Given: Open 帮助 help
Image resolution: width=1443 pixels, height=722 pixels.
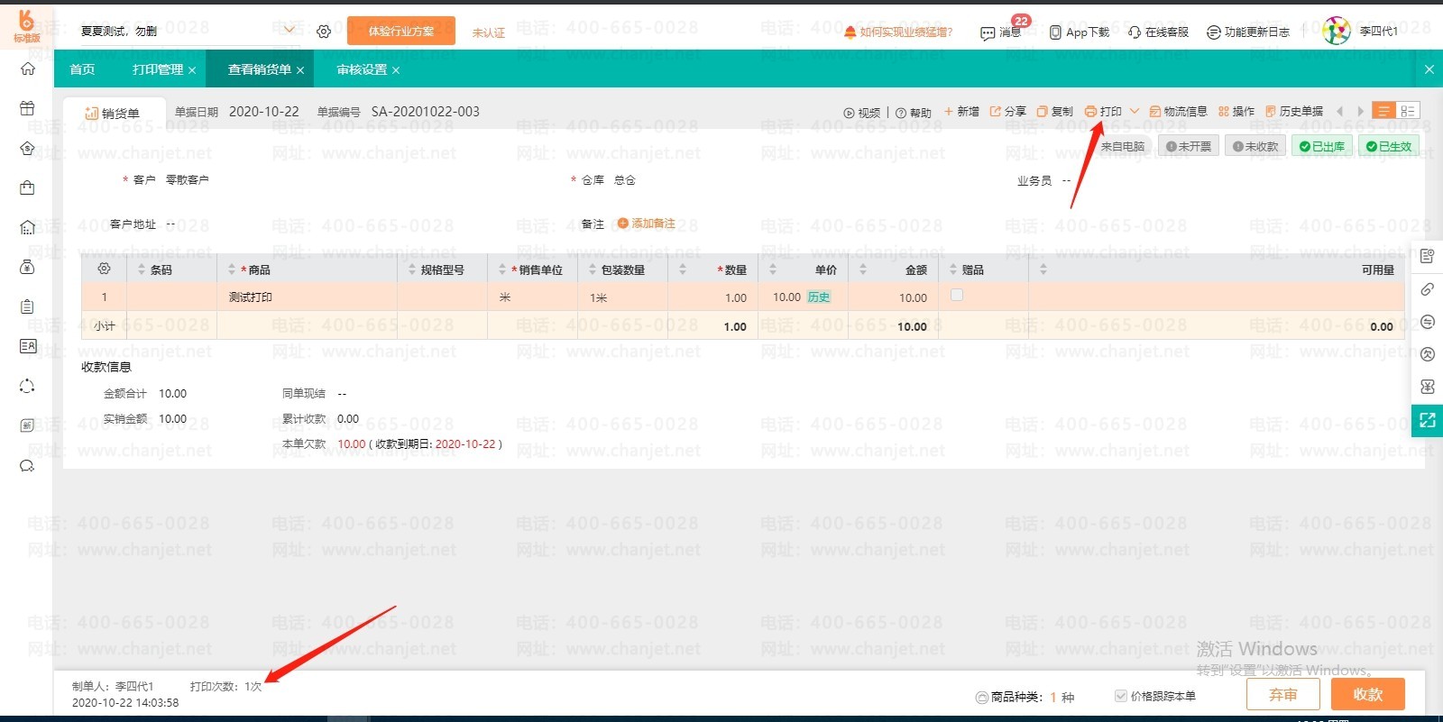Looking at the screenshot, I should (914, 113).
